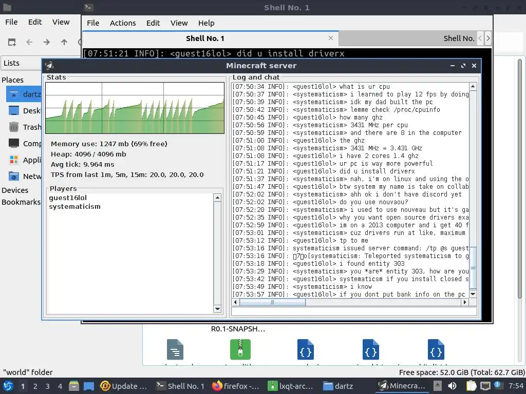
Task: Open the volume control in the system tray
Action: coord(452,386)
